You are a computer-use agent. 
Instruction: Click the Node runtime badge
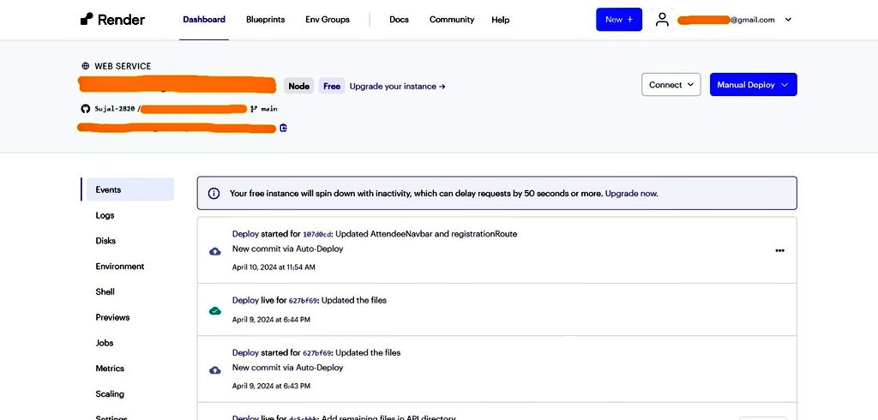click(x=299, y=86)
